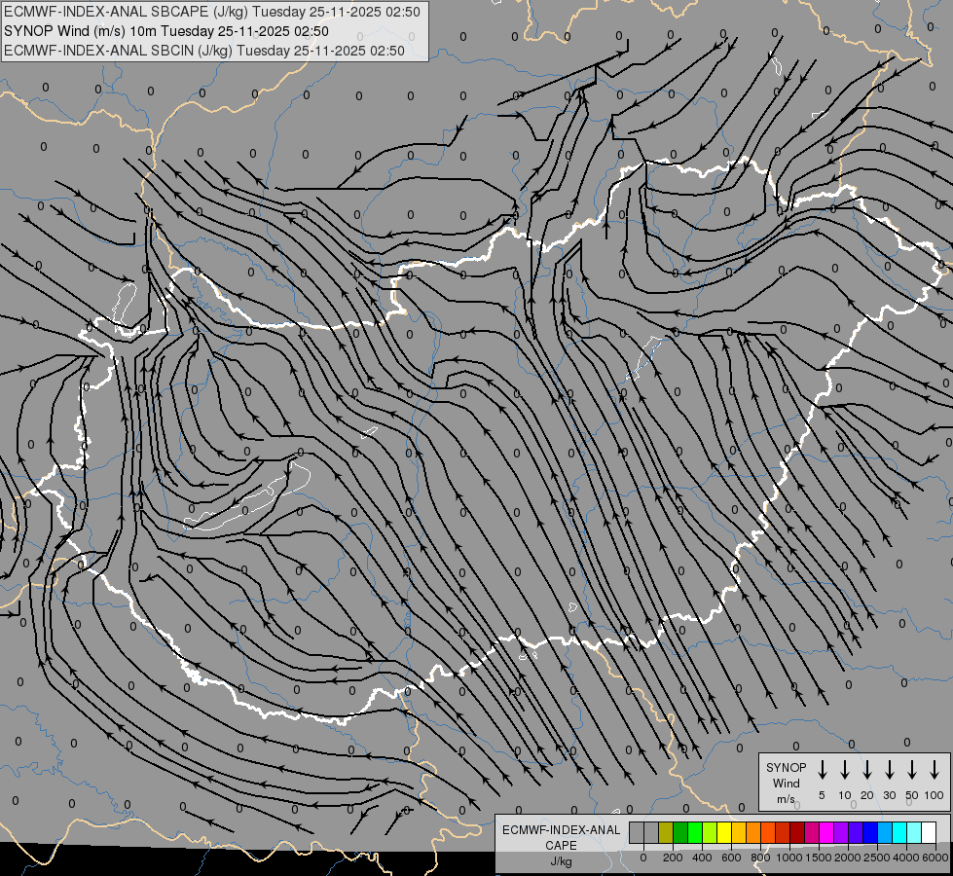This screenshot has height=876, width=953.
Task: Click the wind legend arrow above 50
Action: click(x=912, y=770)
